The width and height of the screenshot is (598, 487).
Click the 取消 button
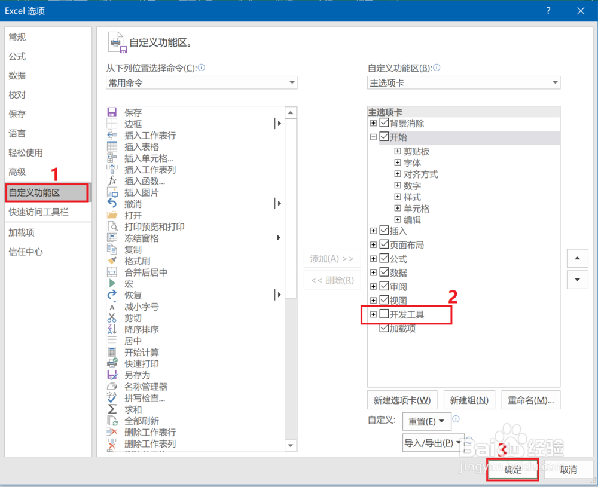tap(568, 470)
